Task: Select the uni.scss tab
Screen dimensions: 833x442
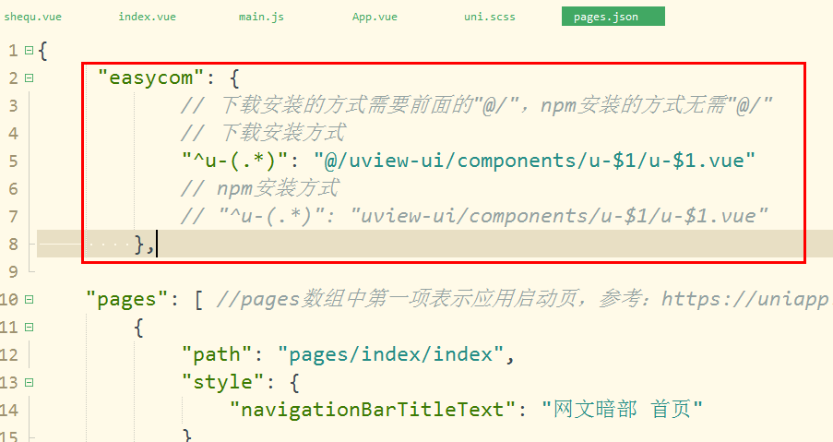Action: tap(489, 17)
